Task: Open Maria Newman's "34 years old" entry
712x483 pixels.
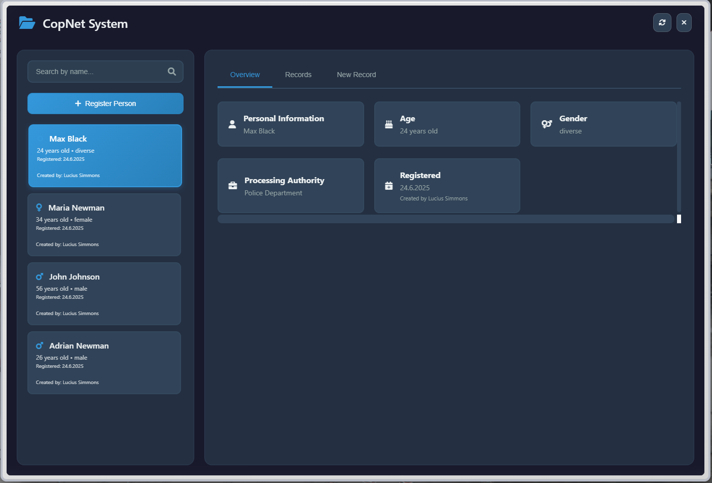Action: (104, 225)
